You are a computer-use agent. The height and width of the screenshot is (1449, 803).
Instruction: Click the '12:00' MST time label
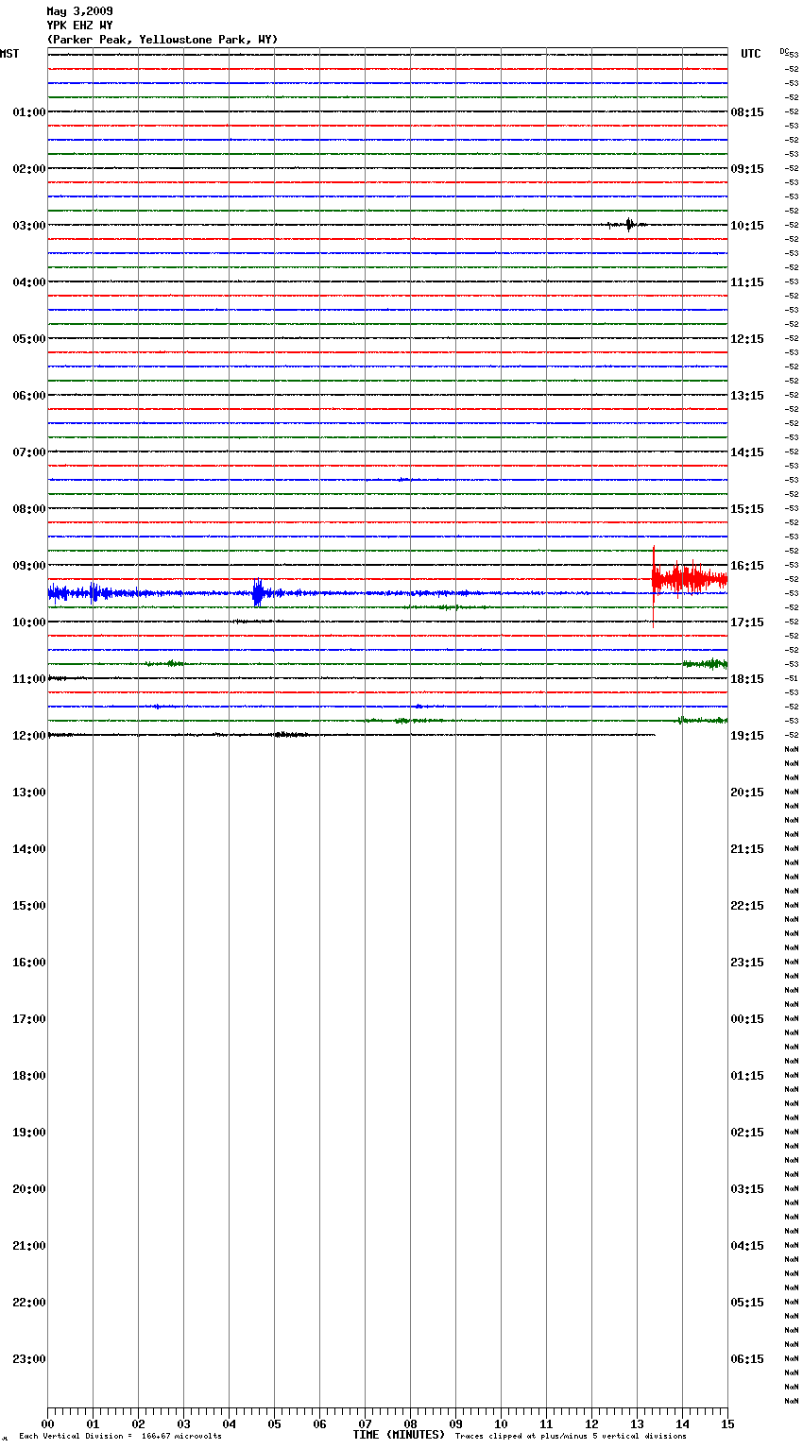(x=29, y=736)
